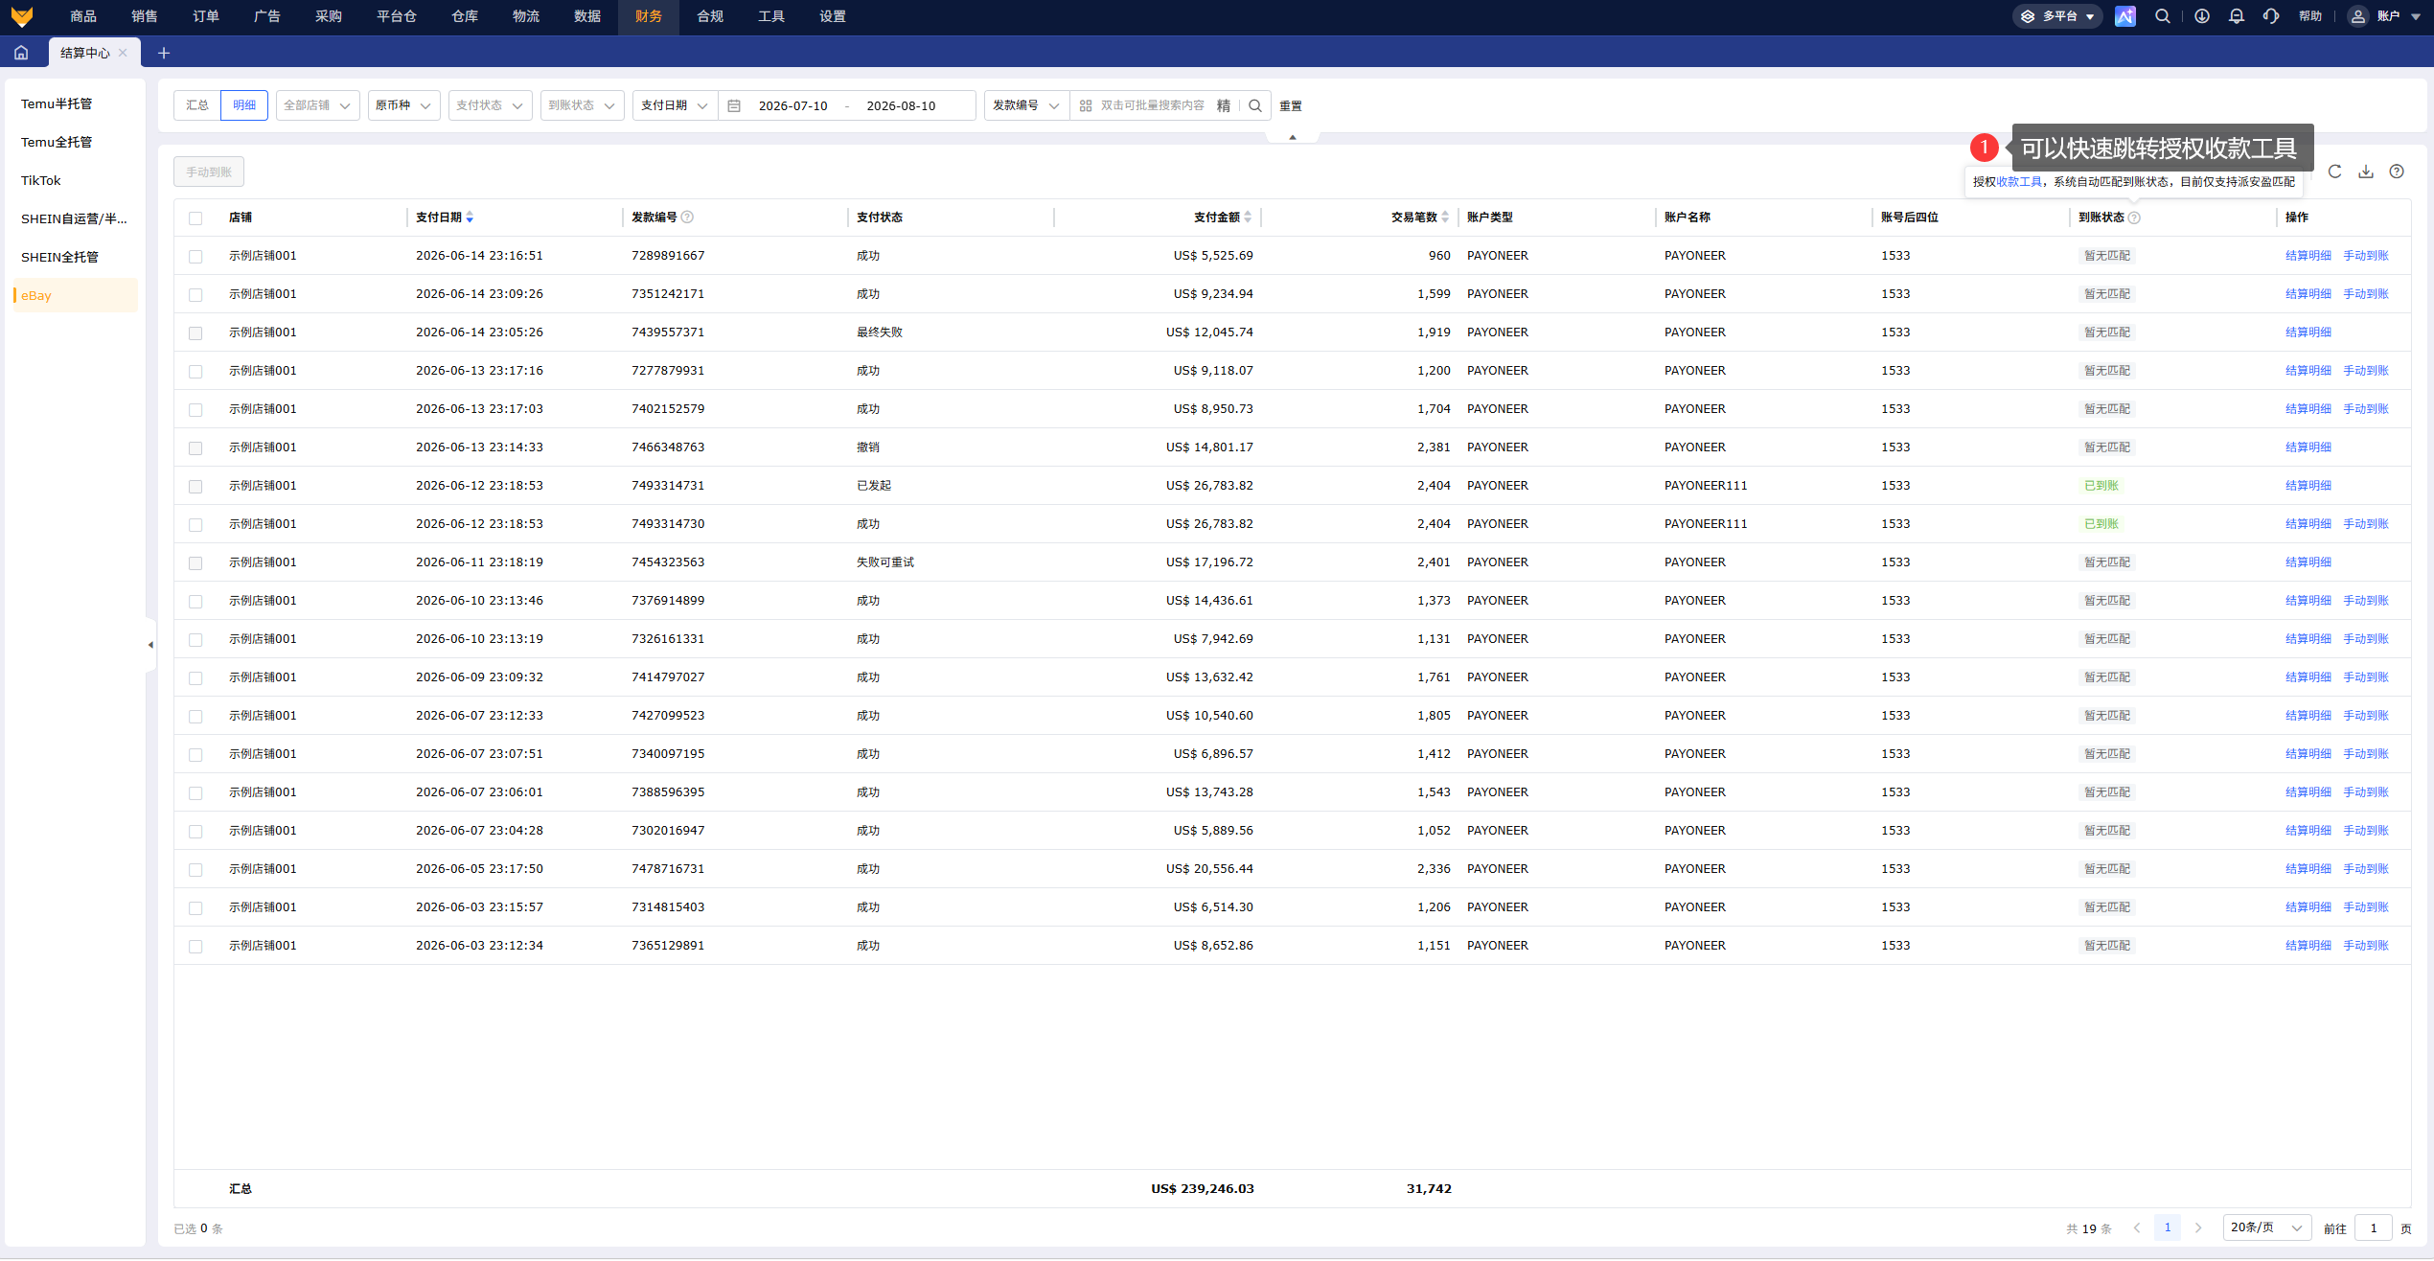Click the 到账状态 column info icon
This screenshot has width=2434, height=1261.
[2134, 218]
